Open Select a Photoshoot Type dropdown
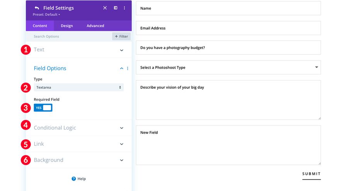The height and width of the screenshot is (191, 340). click(228, 68)
